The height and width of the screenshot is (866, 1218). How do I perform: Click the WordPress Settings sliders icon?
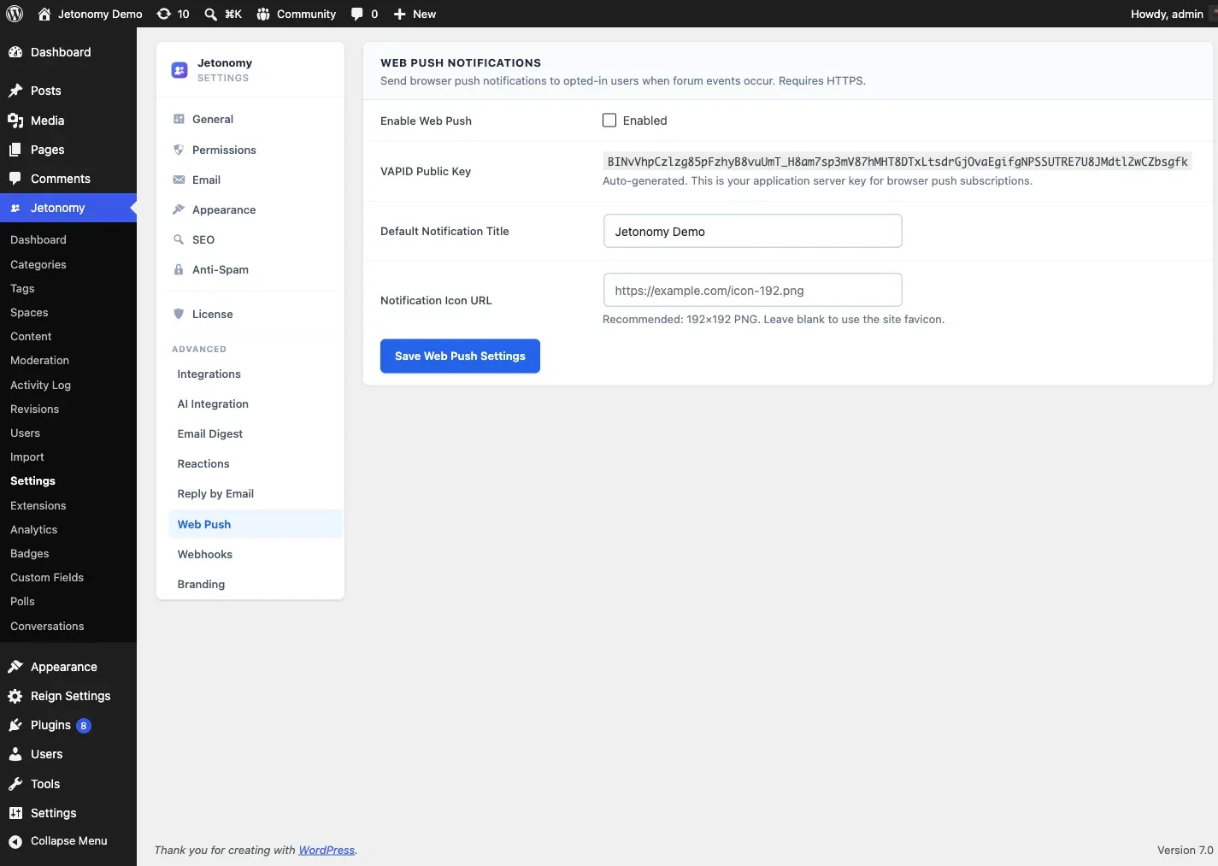point(15,813)
